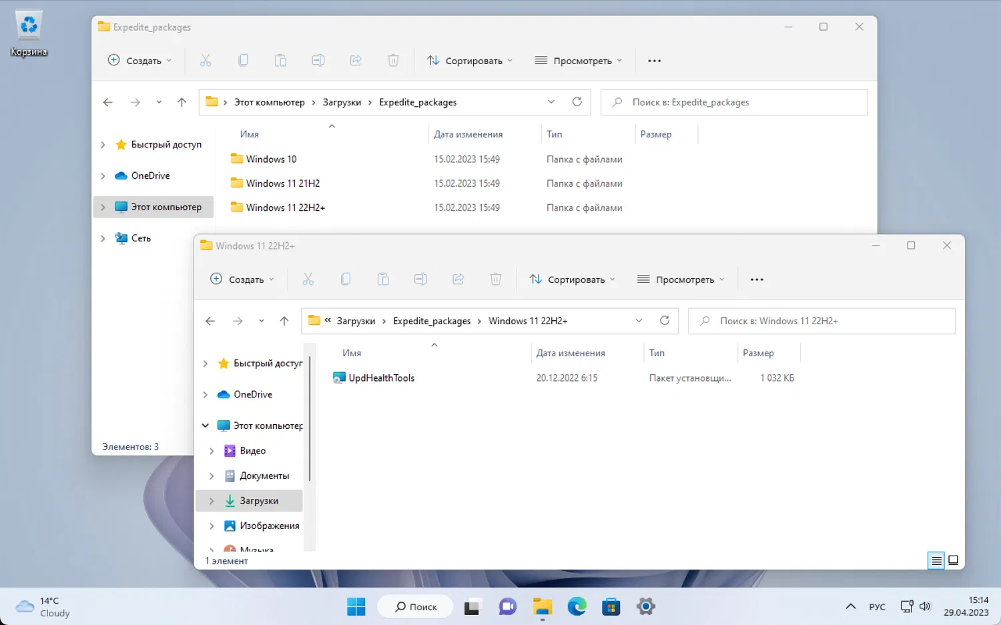Sort by Размер column in Windows 11 22H2+ window
The height and width of the screenshot is (625, 1001).
pos(758,353)
